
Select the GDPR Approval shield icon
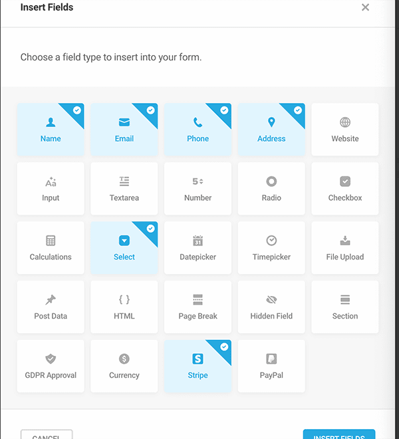pos(51,359)
